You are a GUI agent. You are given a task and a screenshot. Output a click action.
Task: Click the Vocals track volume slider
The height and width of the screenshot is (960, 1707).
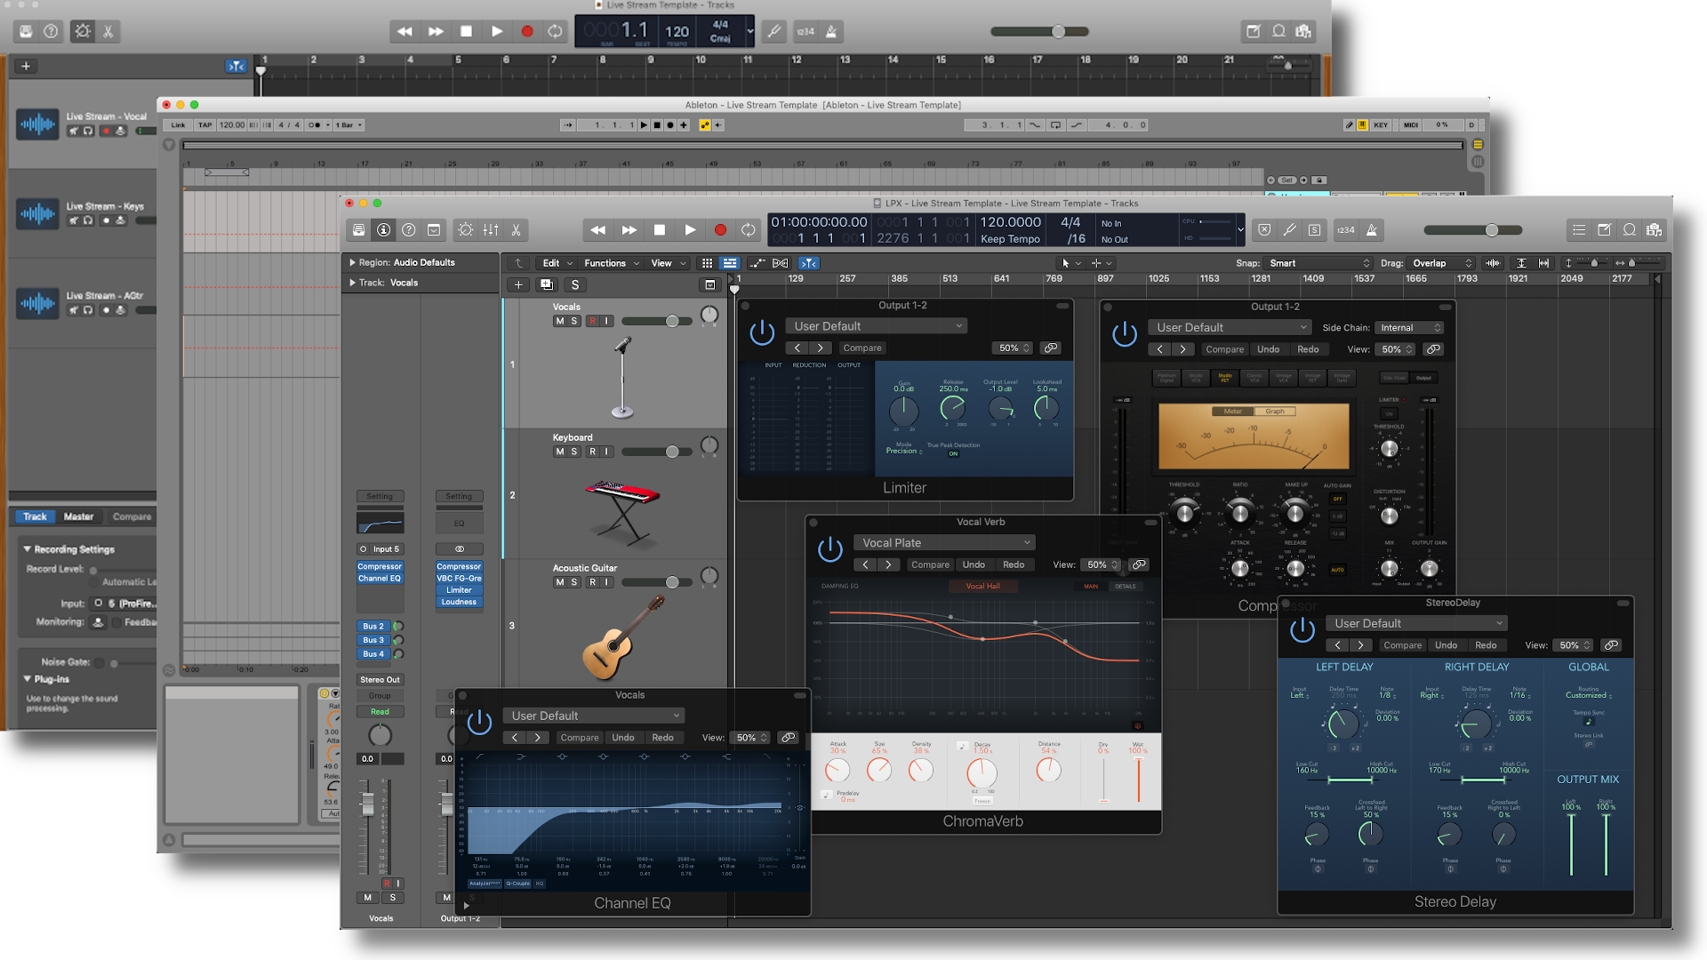[672, 322]
